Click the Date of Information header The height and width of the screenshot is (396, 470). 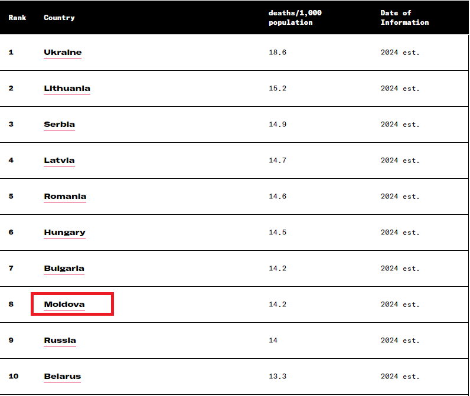tap(404, 18)
